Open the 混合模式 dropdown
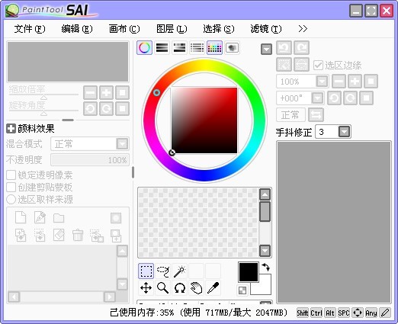 pos(122,144)
